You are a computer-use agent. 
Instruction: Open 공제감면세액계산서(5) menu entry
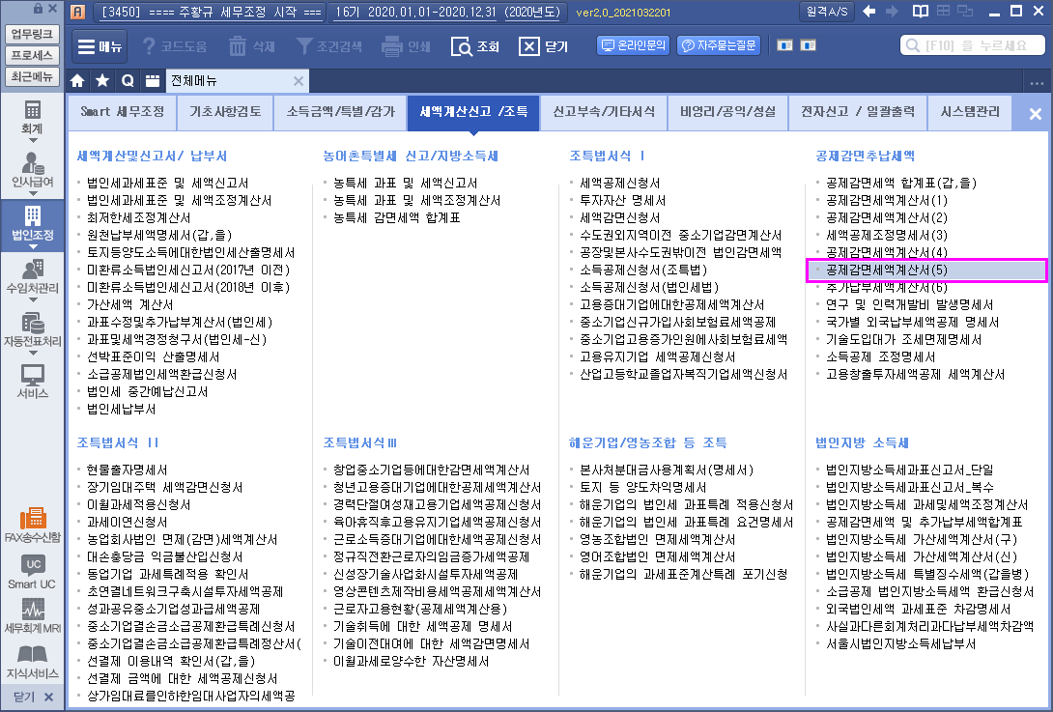887,270
